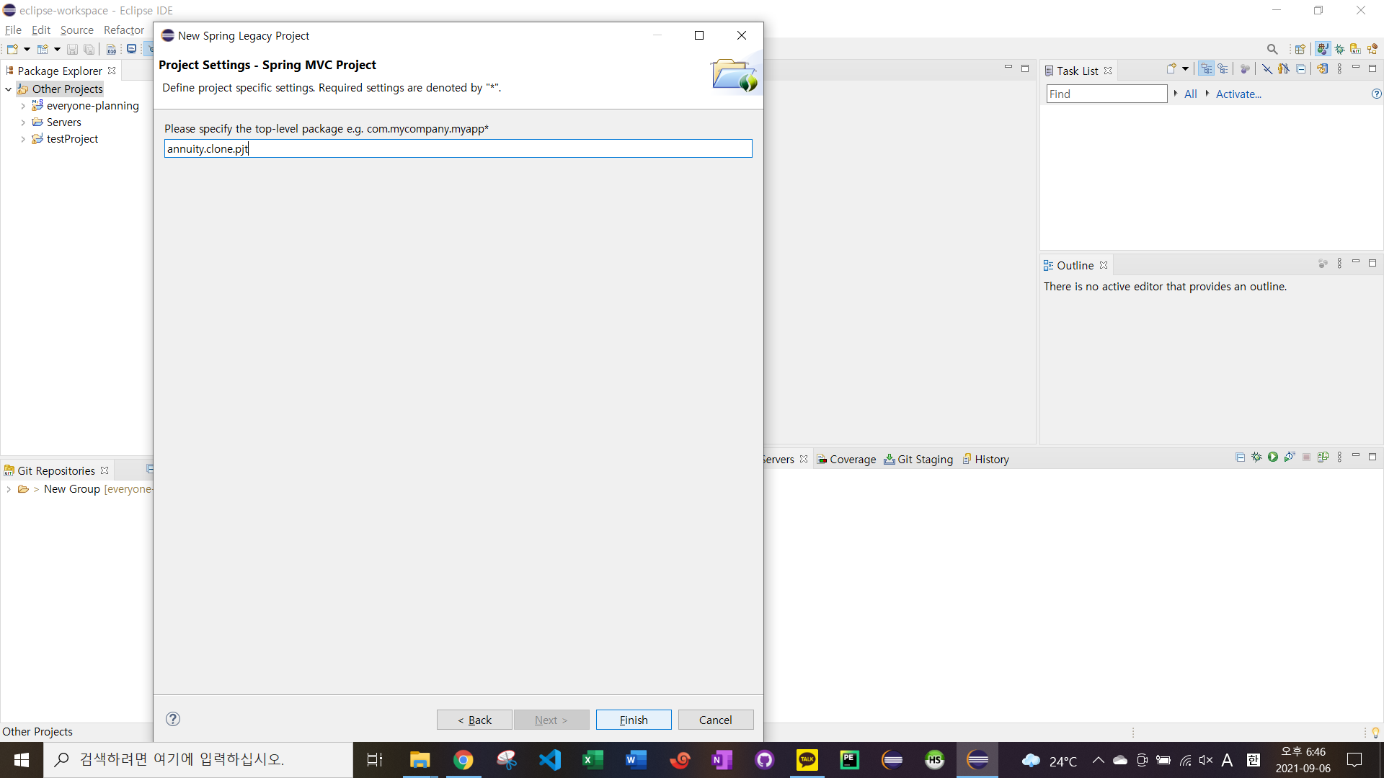The height and width of the screenshot is (778, 1384).
Task: Open the Debug perspective bug icon
Action: pyautogui.click(x=1339, y=49)
